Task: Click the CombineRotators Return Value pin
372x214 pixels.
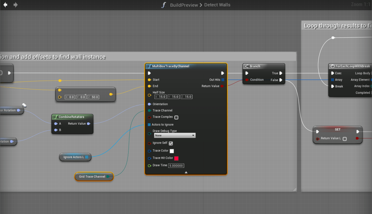Action: 88,124
